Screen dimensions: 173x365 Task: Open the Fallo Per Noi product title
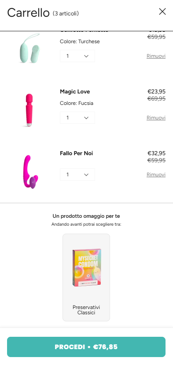[x=77, y=153]
